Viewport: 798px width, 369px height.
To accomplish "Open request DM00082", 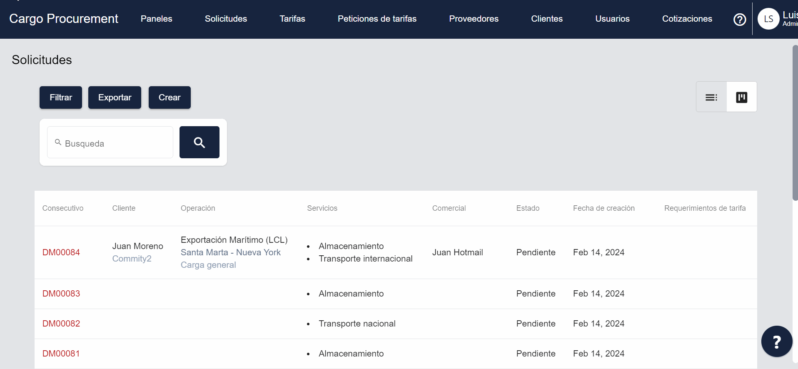I will pos(61,324).
